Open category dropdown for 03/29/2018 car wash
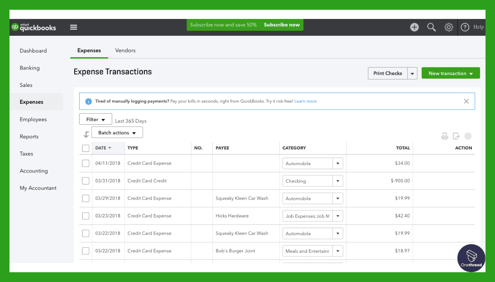The width and height of the screenshot is (495, 282). [x=338, y=198]
